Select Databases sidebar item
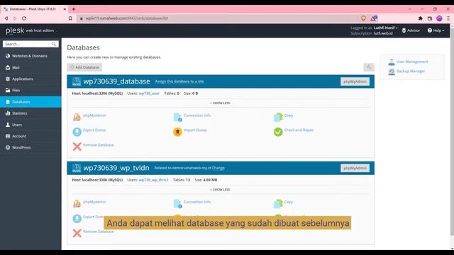 (31, 102)
